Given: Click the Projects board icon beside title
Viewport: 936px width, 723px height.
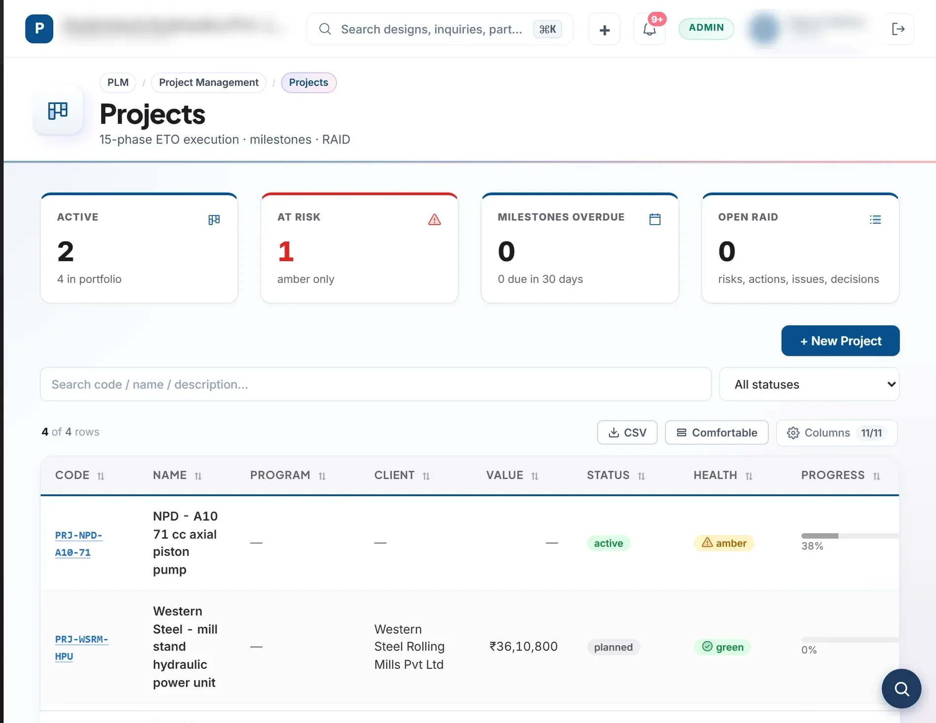Looking at the screenshot, I should (58, 111).
